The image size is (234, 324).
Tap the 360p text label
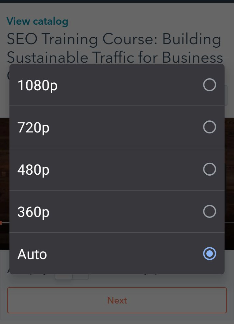(33, 212)
